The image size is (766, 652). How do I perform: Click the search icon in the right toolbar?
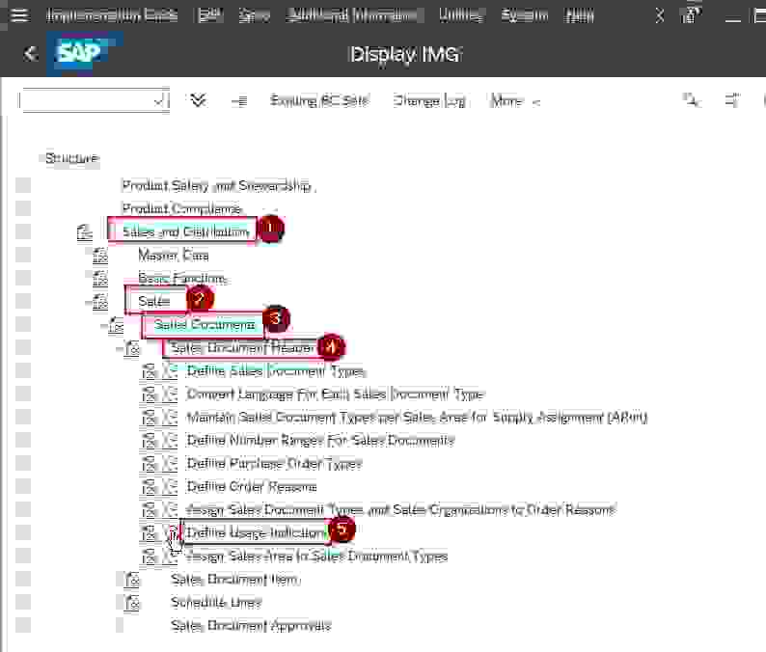(691, 100)
